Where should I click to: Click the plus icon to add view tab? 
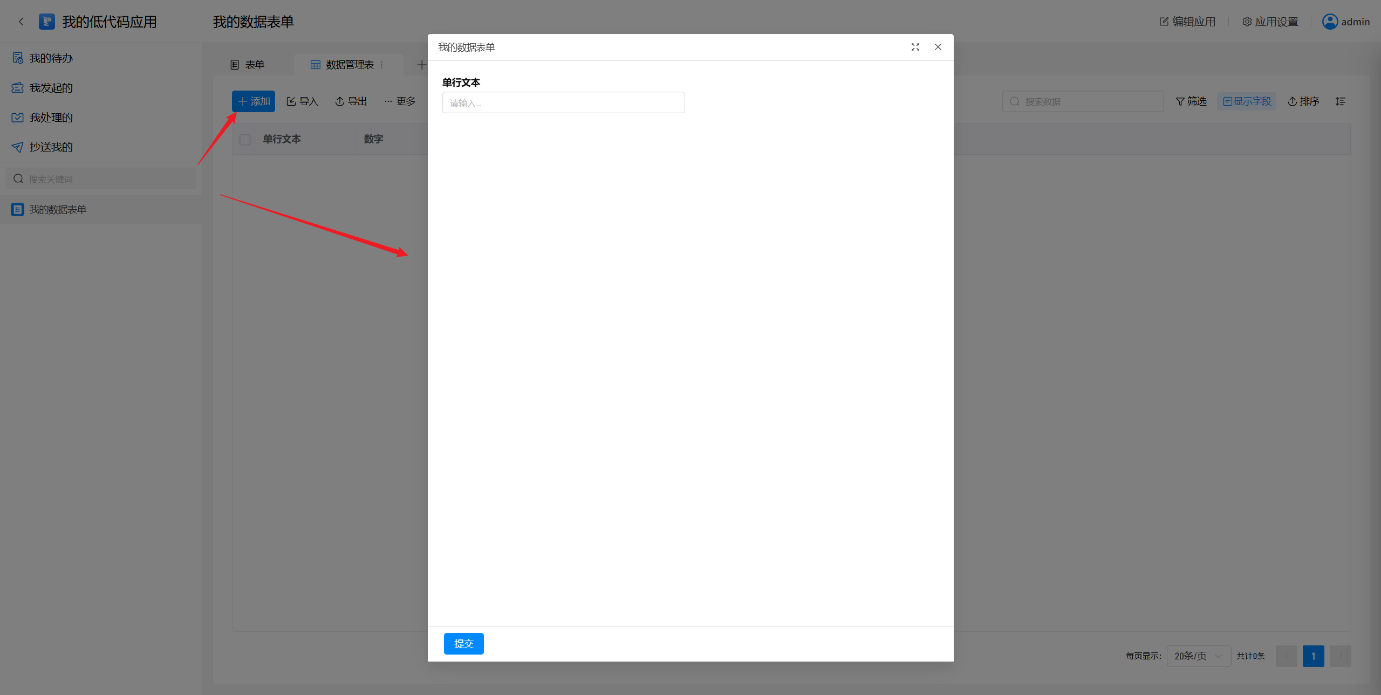tap(421, 65)
